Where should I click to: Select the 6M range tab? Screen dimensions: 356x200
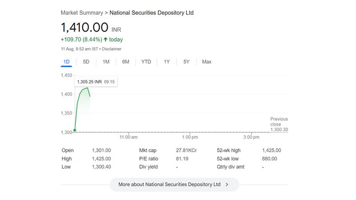125,62
